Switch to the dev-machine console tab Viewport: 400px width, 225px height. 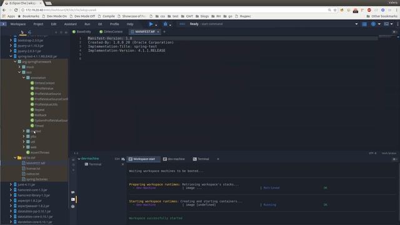point(174,159)
